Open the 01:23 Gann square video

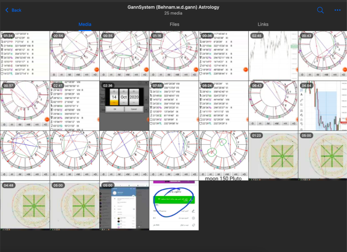tap(273, 156)
